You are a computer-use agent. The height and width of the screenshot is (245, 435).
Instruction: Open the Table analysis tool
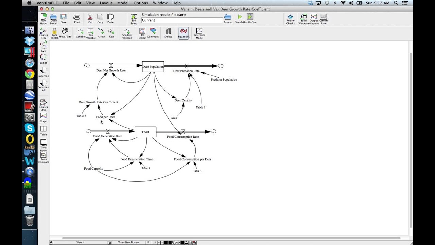[x=43, y=131]
